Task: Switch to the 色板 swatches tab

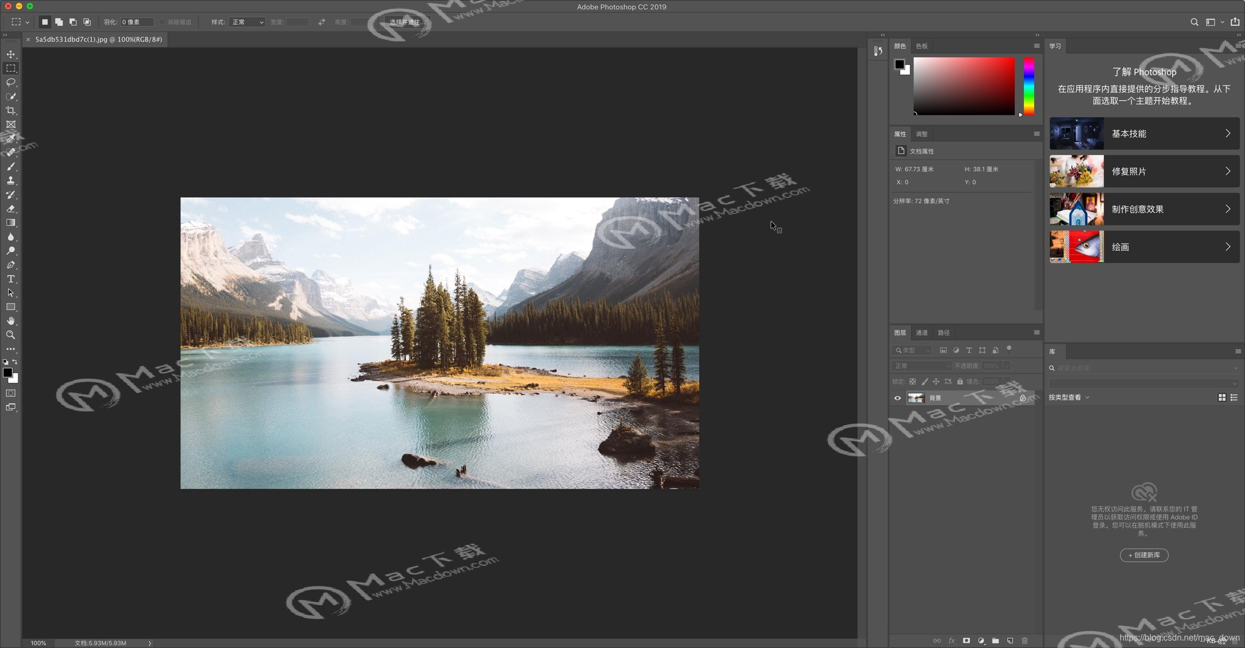Action: [x=922, y=46]
